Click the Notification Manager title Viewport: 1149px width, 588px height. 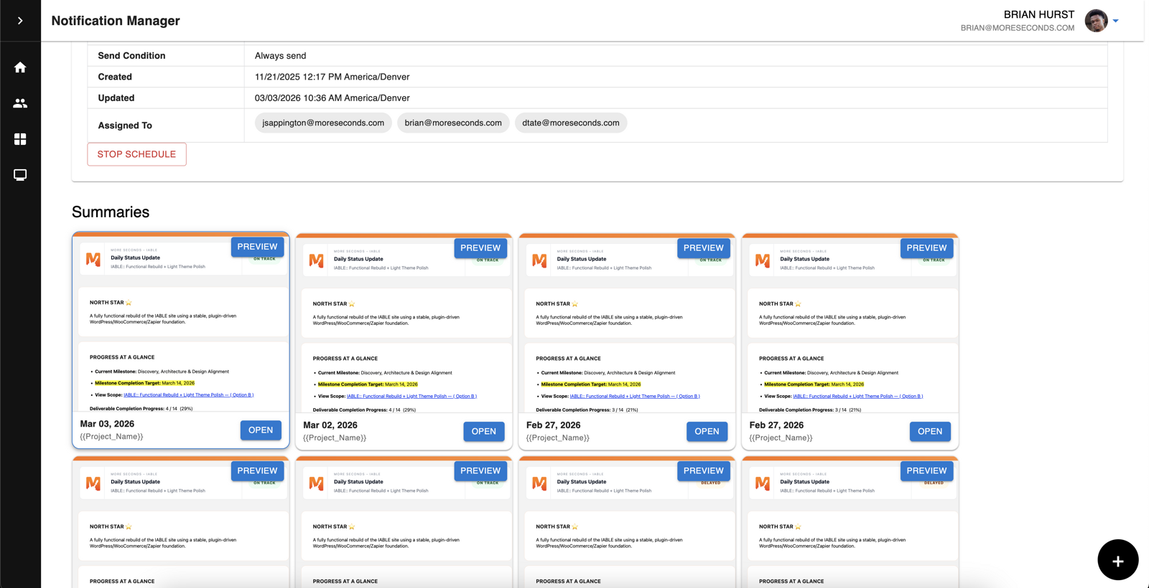116,21
